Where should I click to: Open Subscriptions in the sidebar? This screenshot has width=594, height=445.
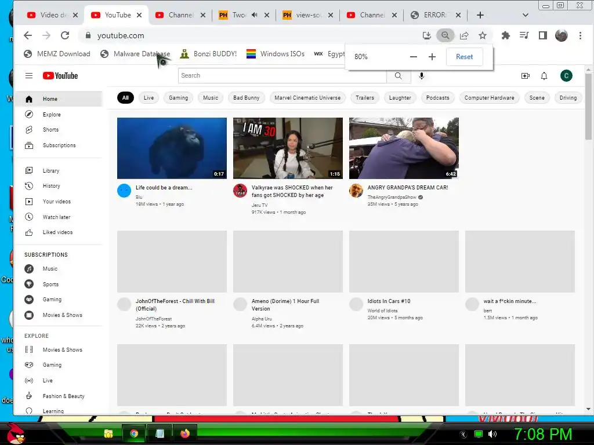tap(59, 145)
